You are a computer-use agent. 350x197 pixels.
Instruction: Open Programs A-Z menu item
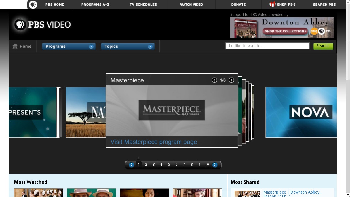click(95, 5)
